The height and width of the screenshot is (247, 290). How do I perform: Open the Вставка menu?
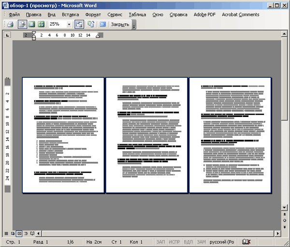point(70,15)
